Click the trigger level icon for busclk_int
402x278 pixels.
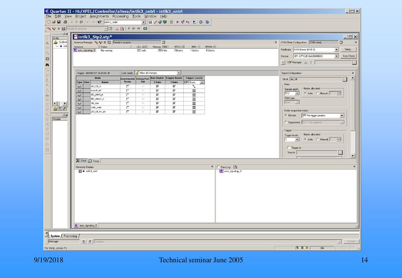(x=194, y=91)
